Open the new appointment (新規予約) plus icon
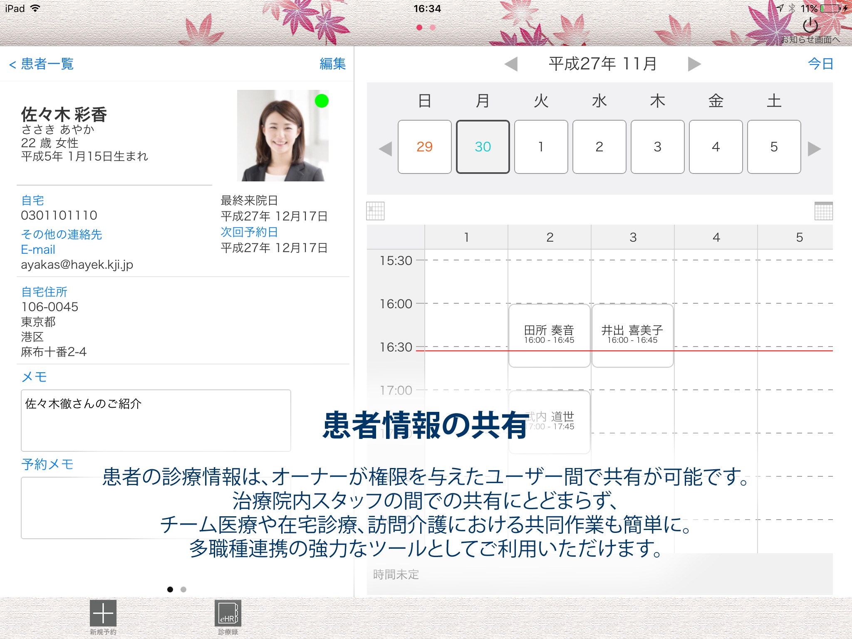This screenshot has height=639, width=852. pos(103,613)
